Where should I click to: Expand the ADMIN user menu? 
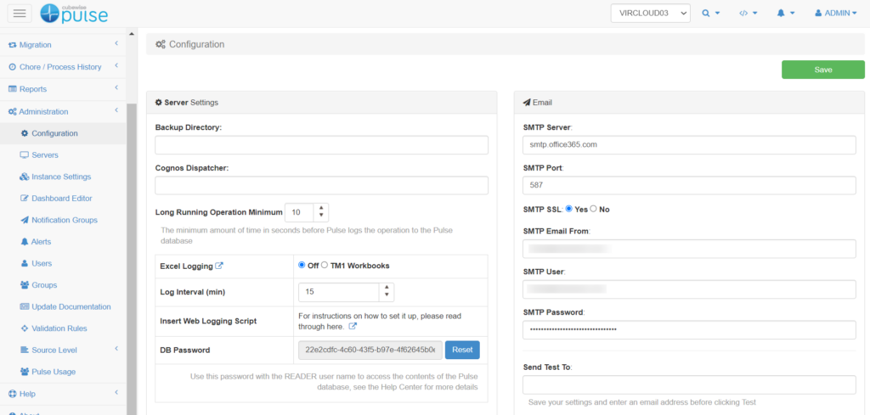[835, 14]
